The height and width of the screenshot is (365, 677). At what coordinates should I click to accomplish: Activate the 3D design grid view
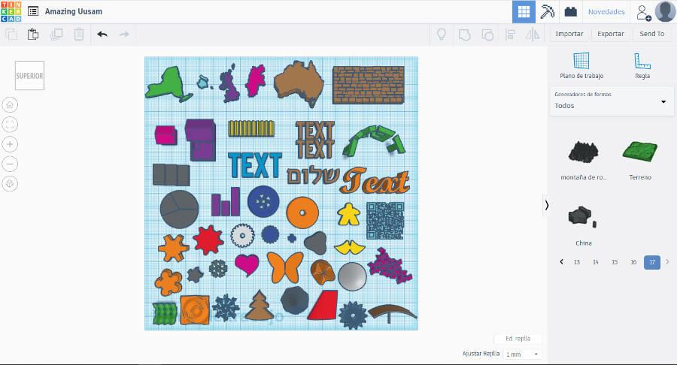[x=524, y=11]
